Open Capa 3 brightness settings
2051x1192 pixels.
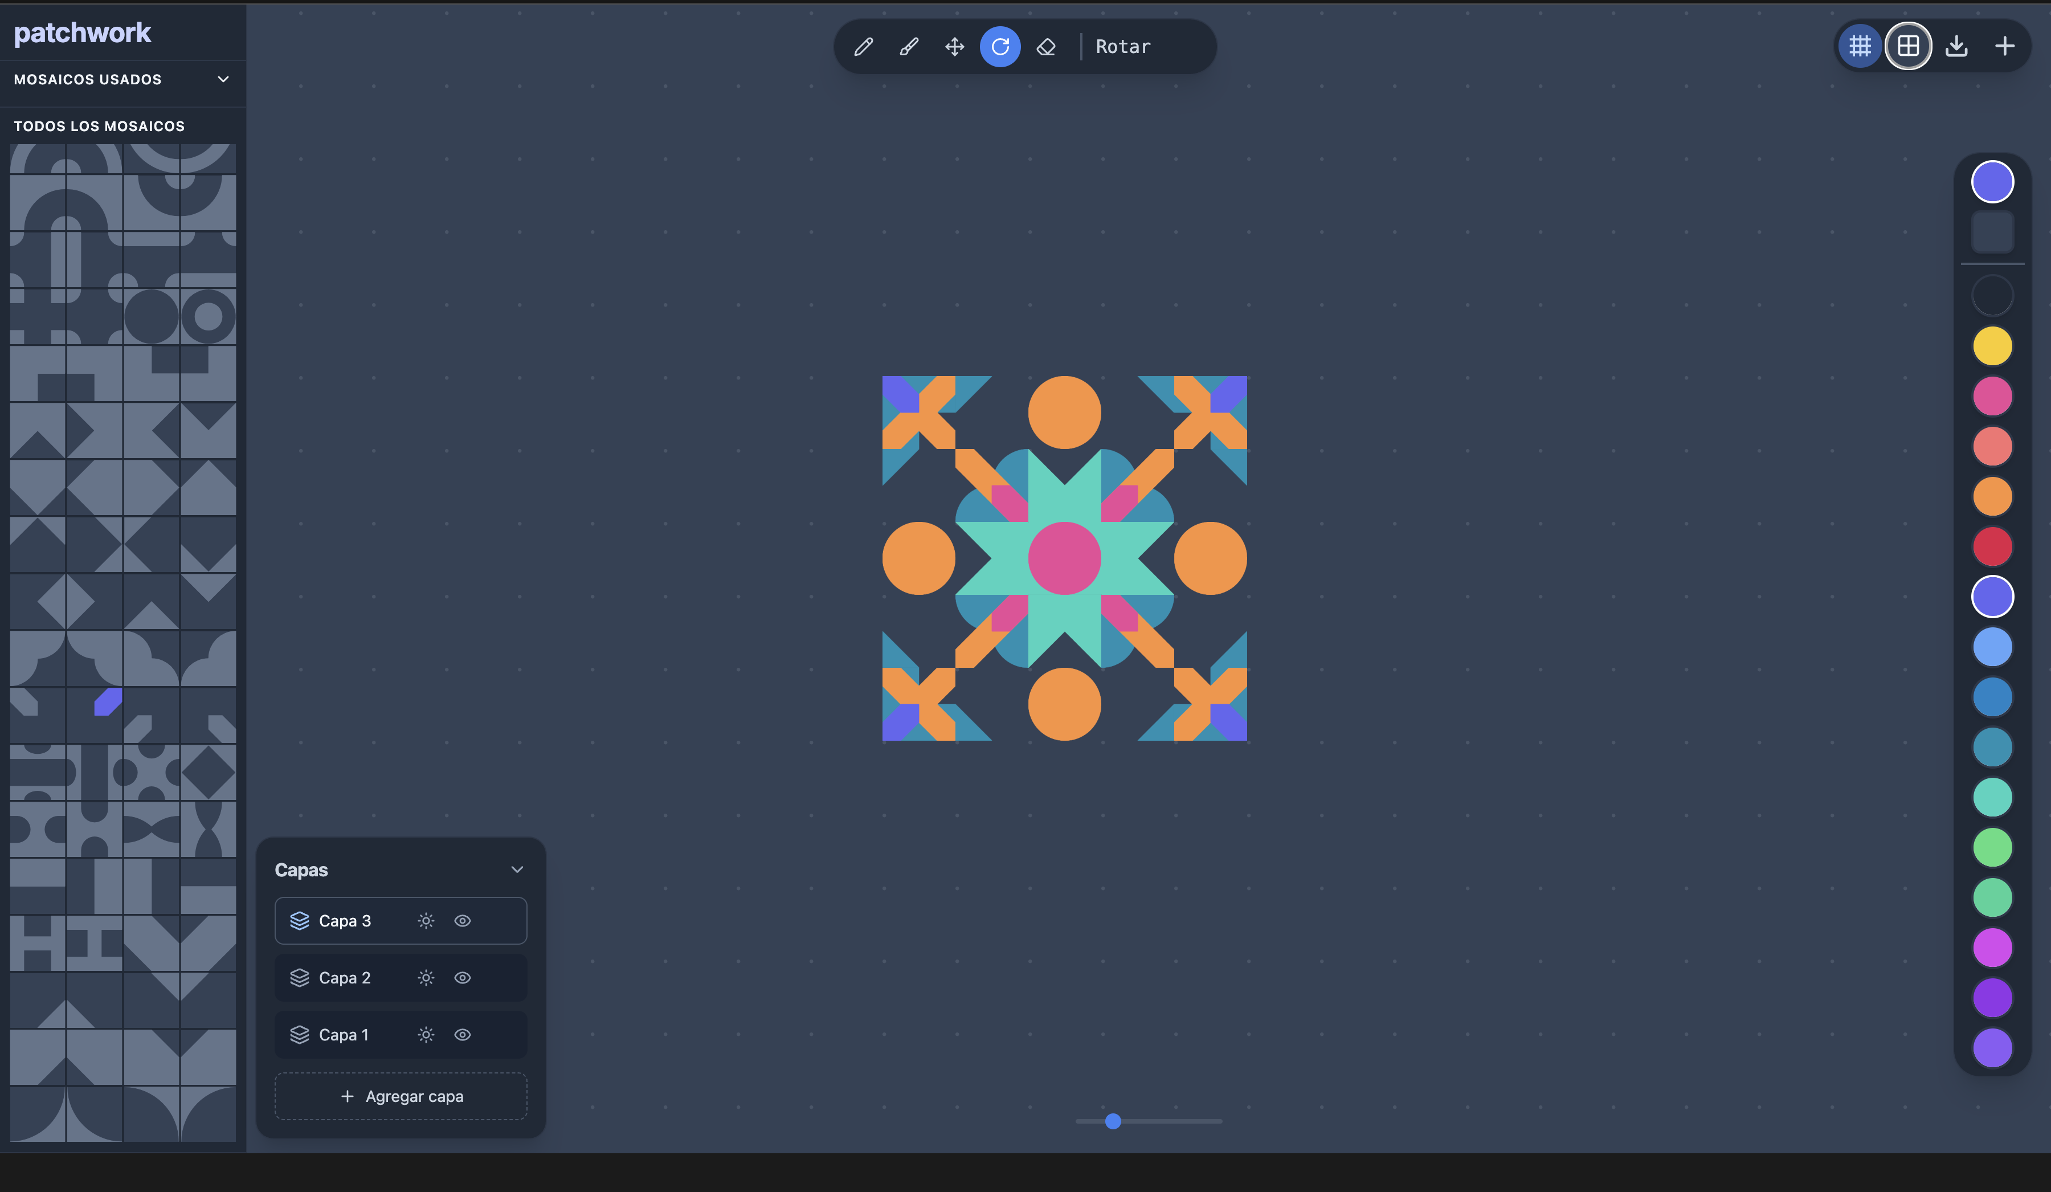pos(426,921)
